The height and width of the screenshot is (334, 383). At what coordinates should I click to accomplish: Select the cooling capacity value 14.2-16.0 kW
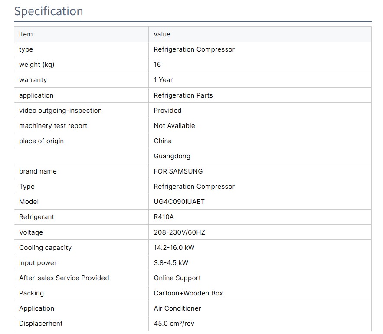174,248
